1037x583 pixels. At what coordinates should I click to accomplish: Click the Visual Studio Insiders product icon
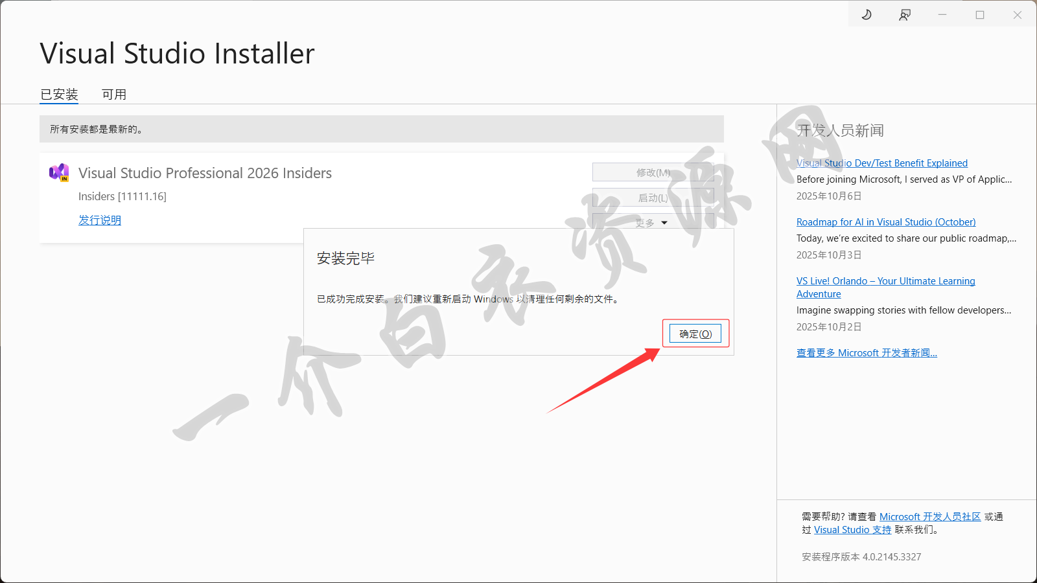[59, 172]
